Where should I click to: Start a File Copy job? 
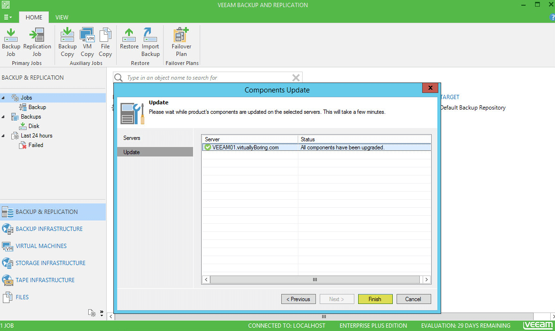tap(105, 43)
